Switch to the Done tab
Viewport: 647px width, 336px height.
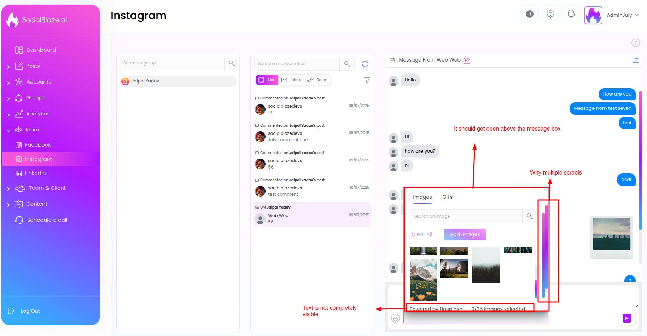[x=317, y=80]
